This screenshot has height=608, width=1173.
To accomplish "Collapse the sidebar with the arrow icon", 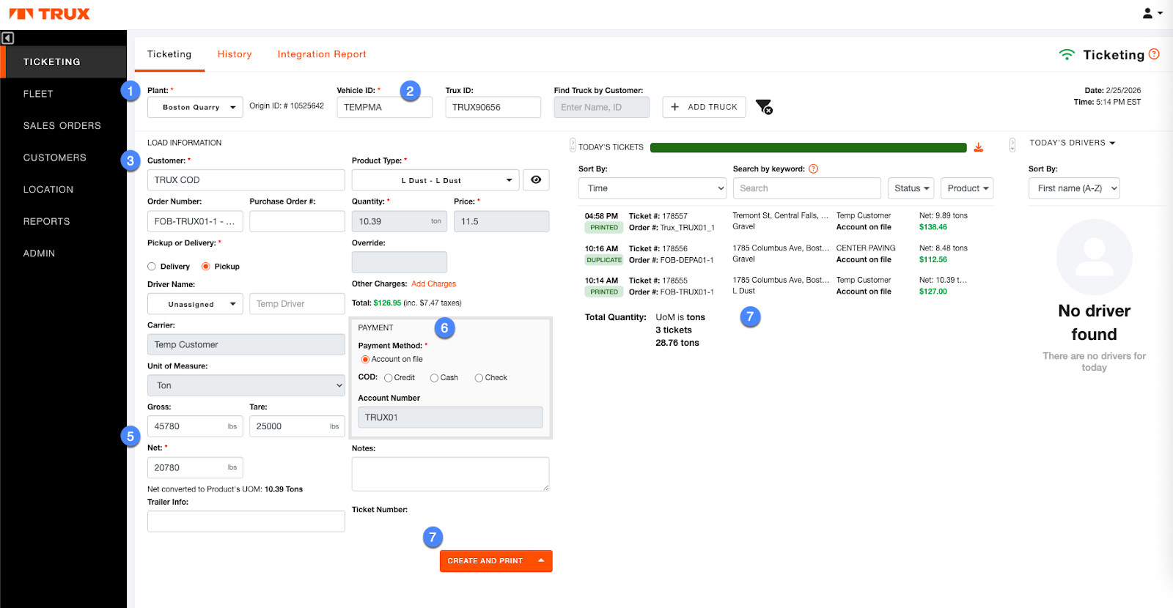I will tap(7, 38).
